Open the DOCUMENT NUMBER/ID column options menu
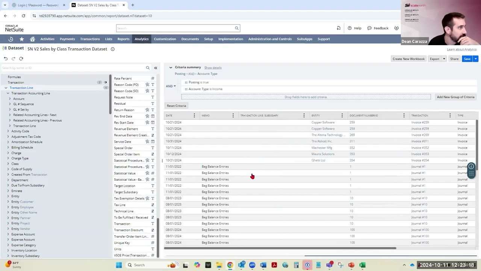This screenshot has height=271, width=481. pyautogui.click(x=404, y=116)
